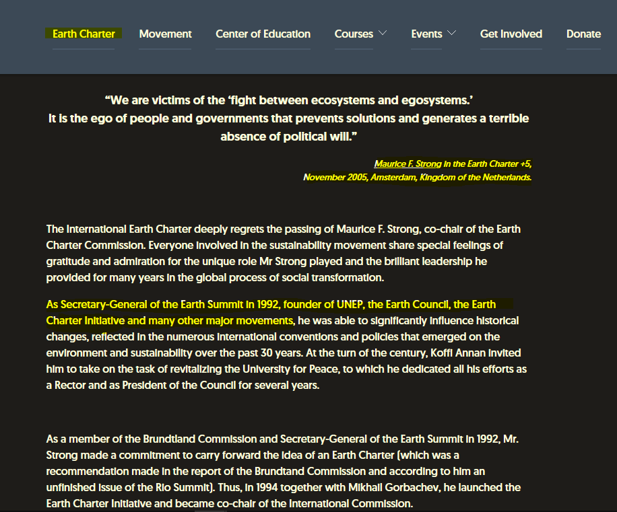
Task: Open the Donate page
Action: coord(583,34)
